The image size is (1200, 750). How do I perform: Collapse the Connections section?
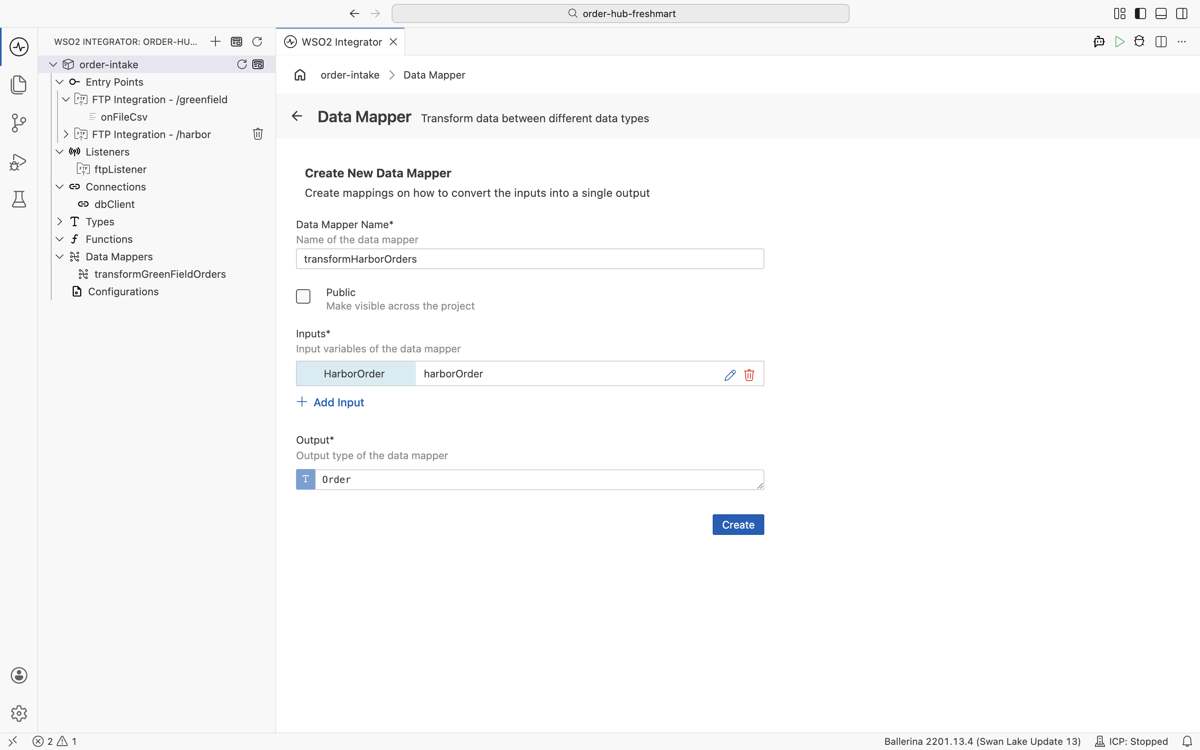60,187
